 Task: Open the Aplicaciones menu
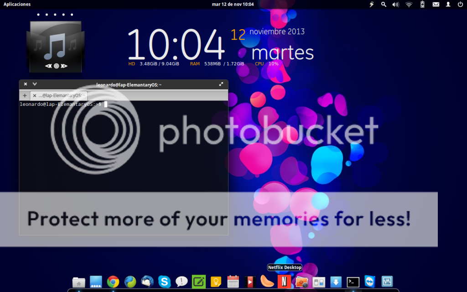17,4
